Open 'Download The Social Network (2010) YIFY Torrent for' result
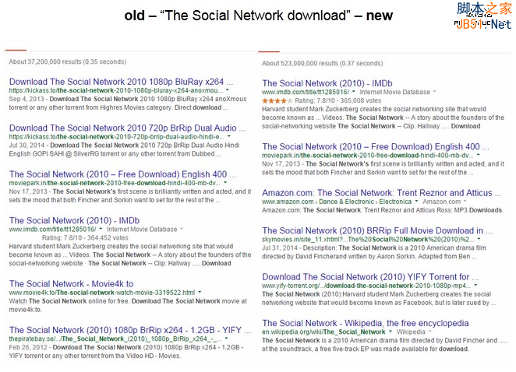 tap(370, 277)
